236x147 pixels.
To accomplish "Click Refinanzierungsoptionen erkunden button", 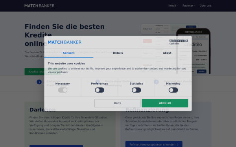I will [x=154, y=144].
